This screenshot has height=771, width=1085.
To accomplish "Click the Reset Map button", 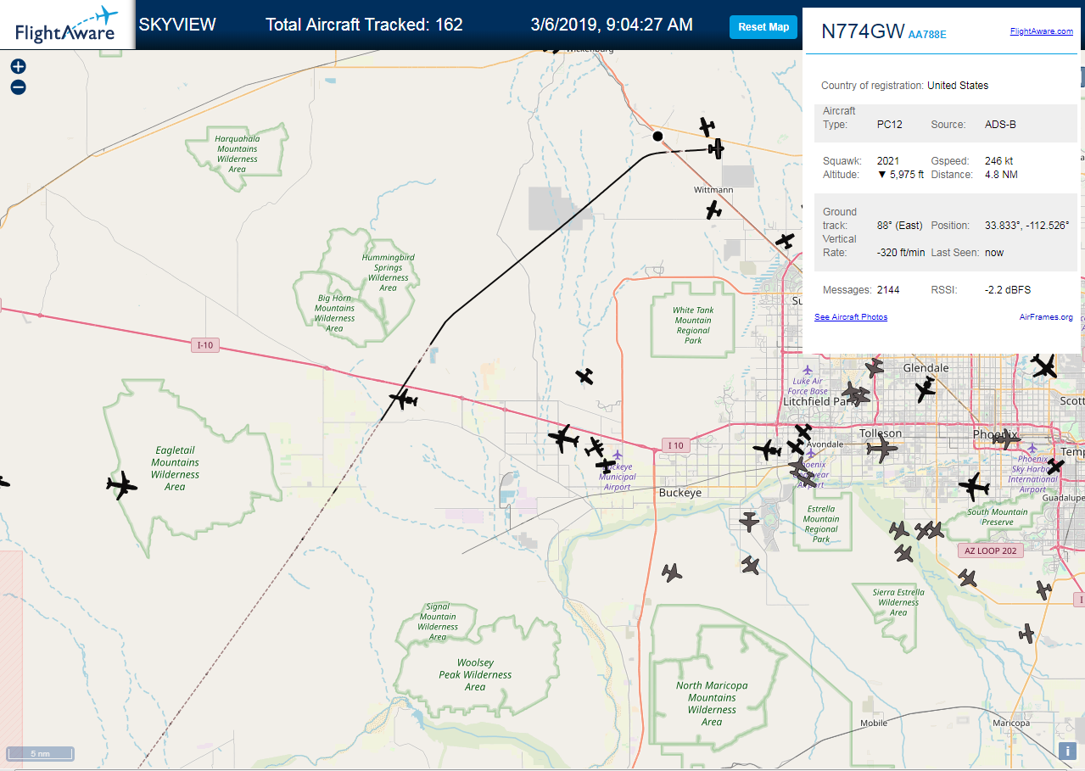I will click(x=763, y=27).
